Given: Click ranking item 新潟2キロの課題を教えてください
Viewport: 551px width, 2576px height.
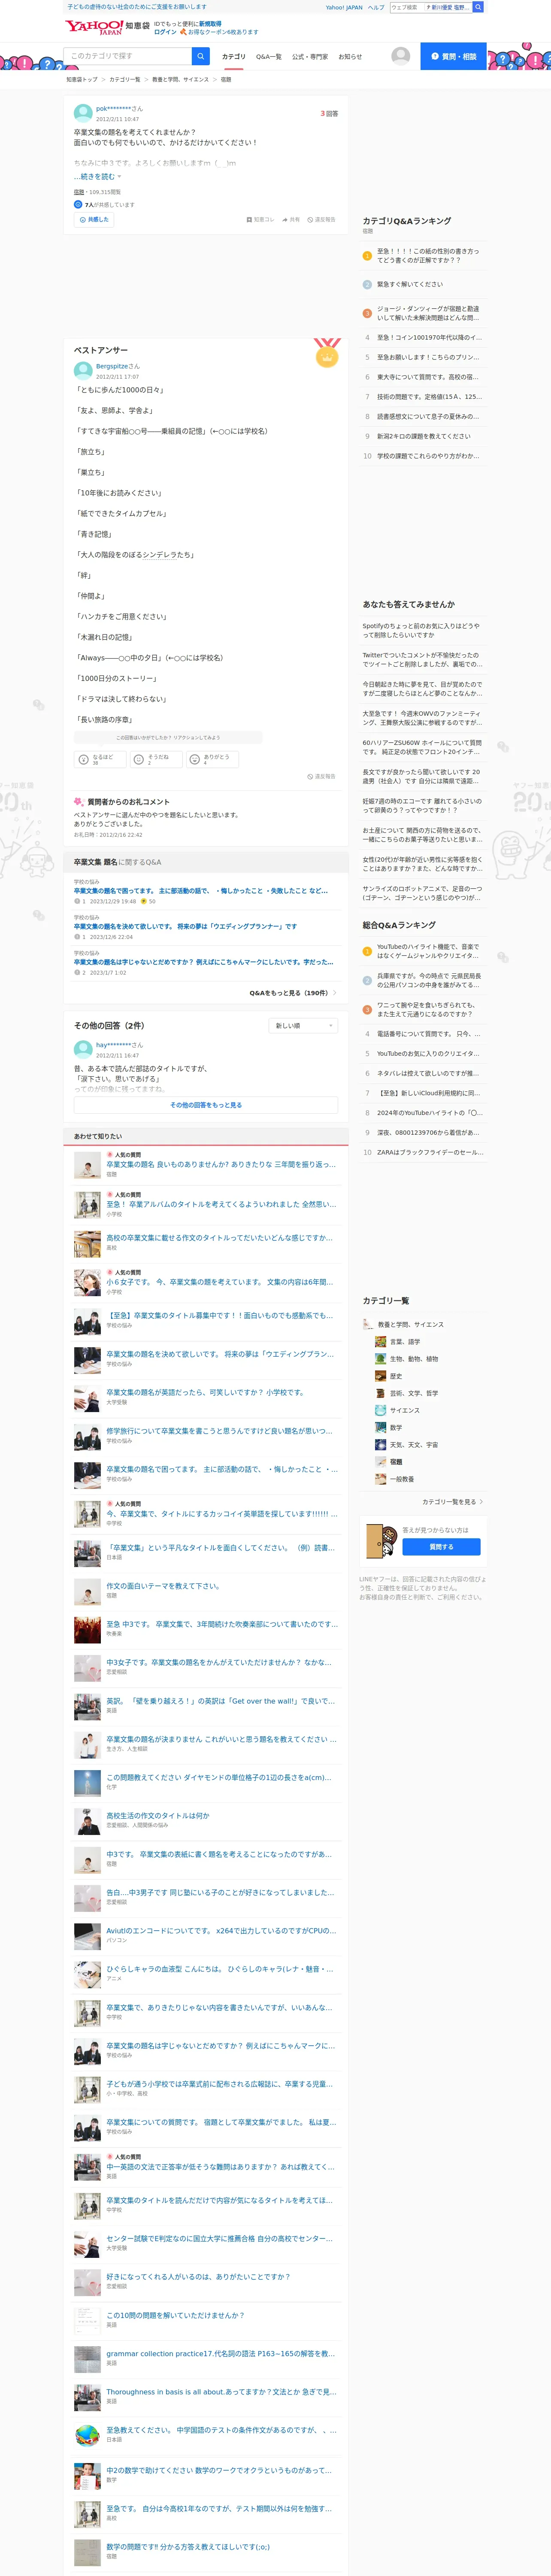Looking at the screenshot, I should click(x=424, y=436).
